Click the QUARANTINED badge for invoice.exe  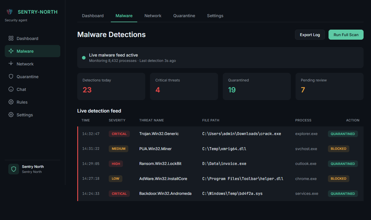click(343, 164)
